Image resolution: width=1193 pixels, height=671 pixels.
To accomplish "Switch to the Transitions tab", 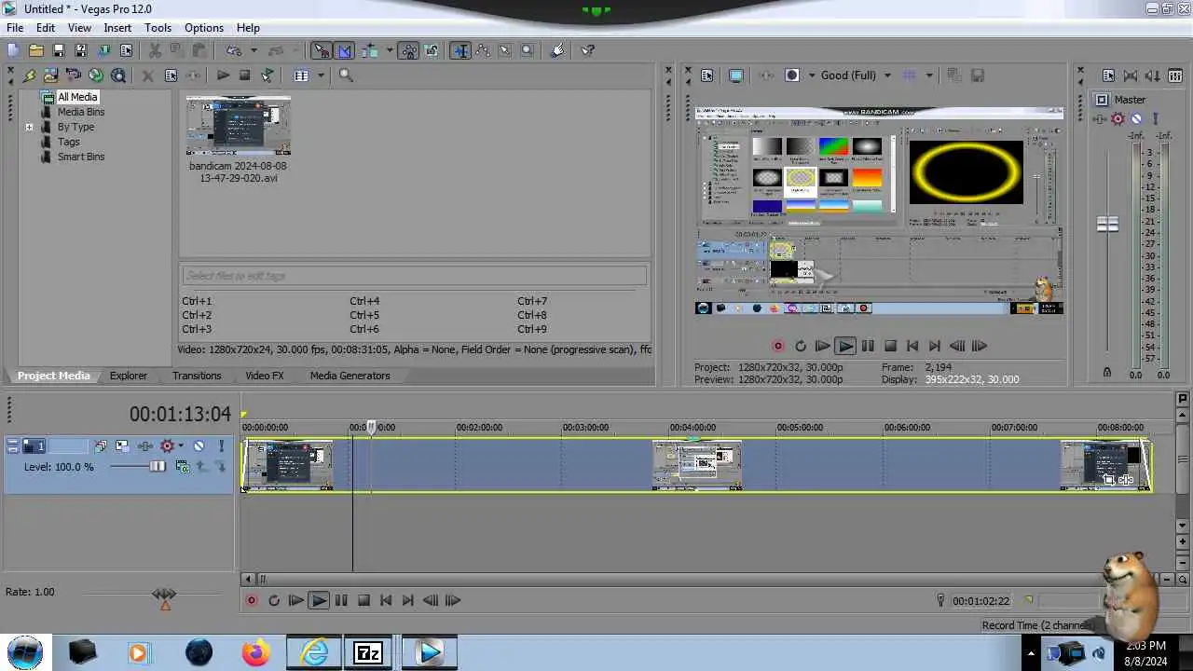I will tap(197, 376).
